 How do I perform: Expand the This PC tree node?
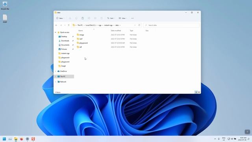click(56, 77)
